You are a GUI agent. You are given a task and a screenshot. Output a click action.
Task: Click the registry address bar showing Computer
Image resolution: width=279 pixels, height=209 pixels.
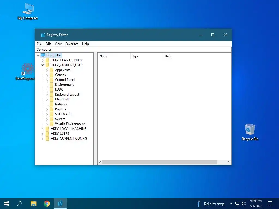tap(133, 50)
